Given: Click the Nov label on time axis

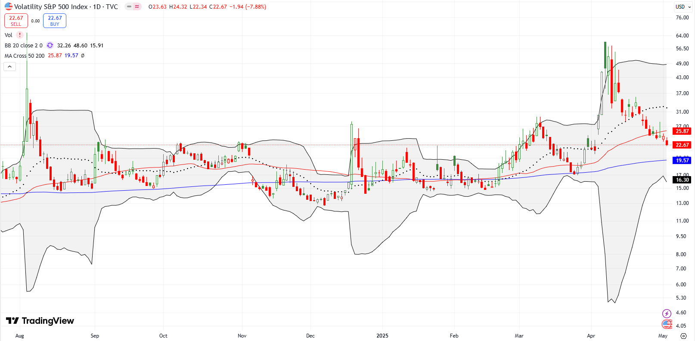Looking at the screenshot, I should click(x=242, y=336).
